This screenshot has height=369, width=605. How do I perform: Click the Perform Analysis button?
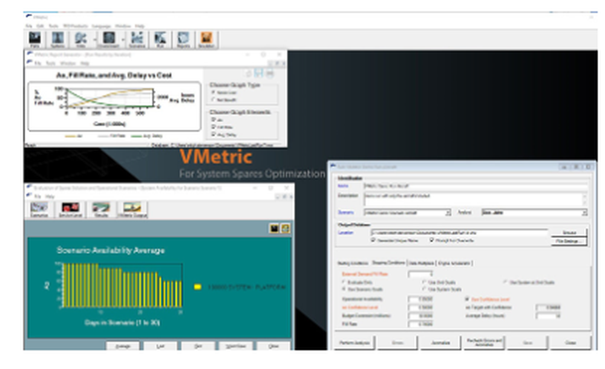[x=355, y=342]
